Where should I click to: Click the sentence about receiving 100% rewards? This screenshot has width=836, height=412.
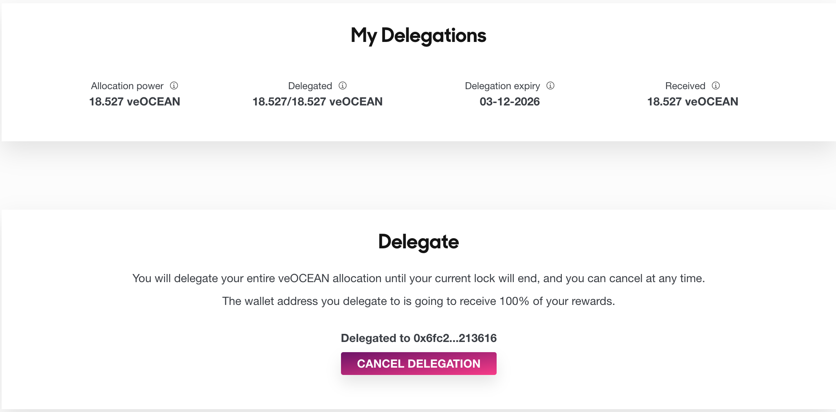click(418, 301)
